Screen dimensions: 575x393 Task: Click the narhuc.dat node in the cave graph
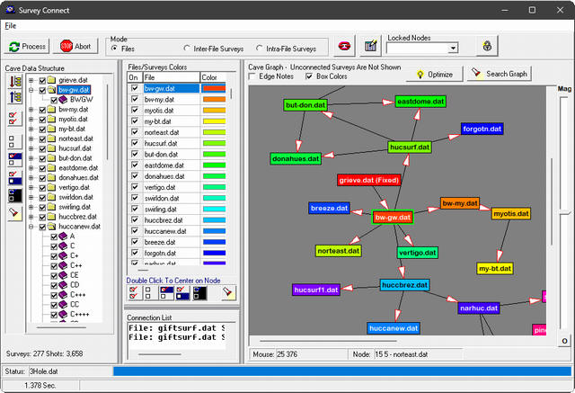click(479, 308)
